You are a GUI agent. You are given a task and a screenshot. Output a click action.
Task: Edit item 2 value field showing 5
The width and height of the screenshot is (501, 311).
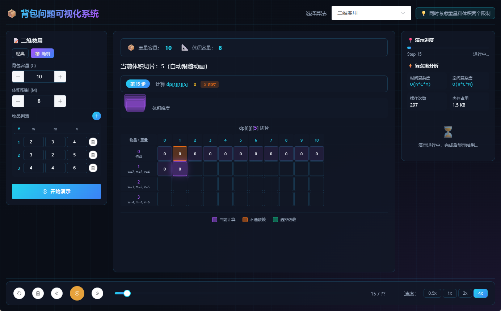[x=77, y=155]
